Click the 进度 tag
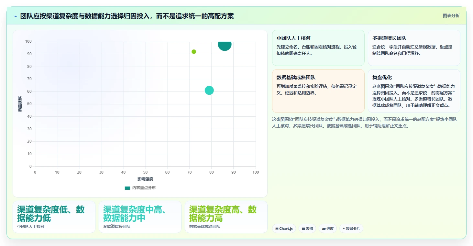The image size is (473, 246). (328, 229)
